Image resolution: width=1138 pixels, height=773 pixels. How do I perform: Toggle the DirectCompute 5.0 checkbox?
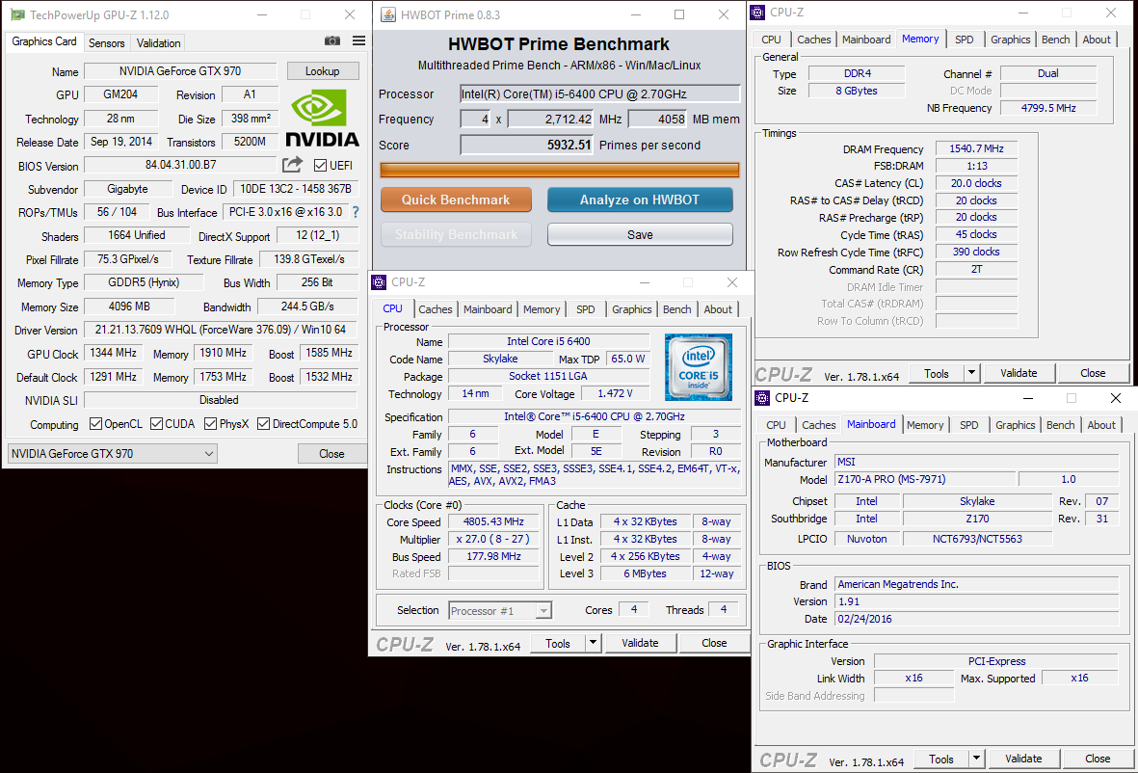click(263, 424)
